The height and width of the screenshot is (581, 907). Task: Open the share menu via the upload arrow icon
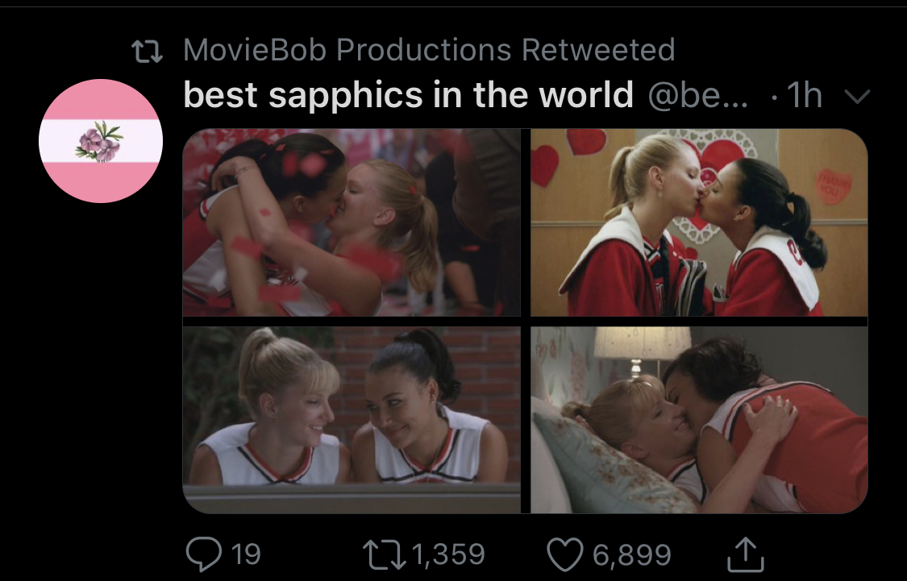point(745,554)
